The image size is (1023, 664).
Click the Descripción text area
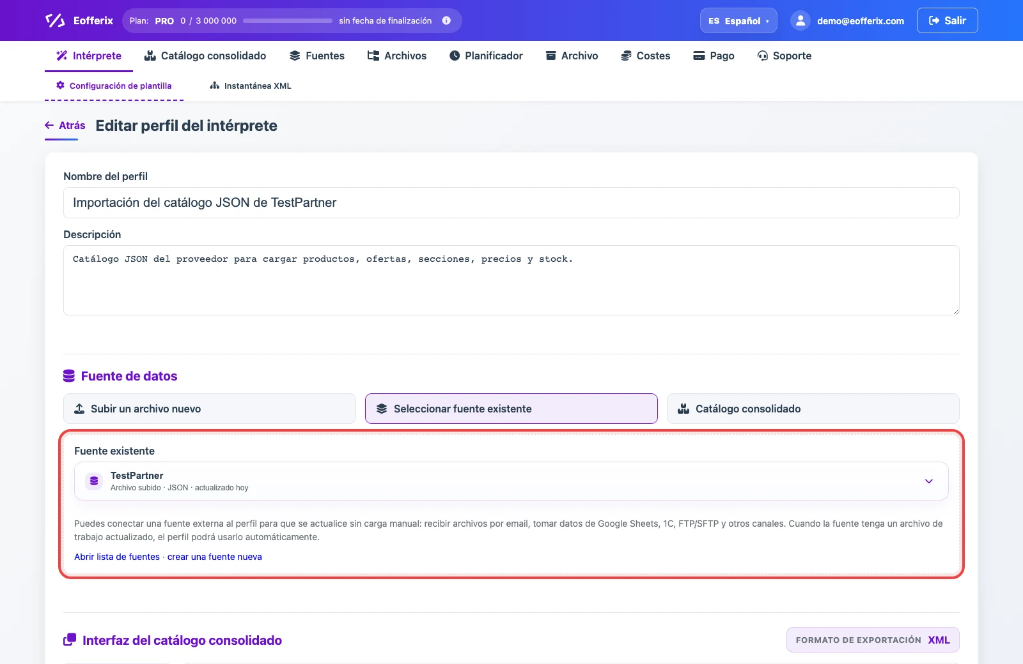[511, 280]
